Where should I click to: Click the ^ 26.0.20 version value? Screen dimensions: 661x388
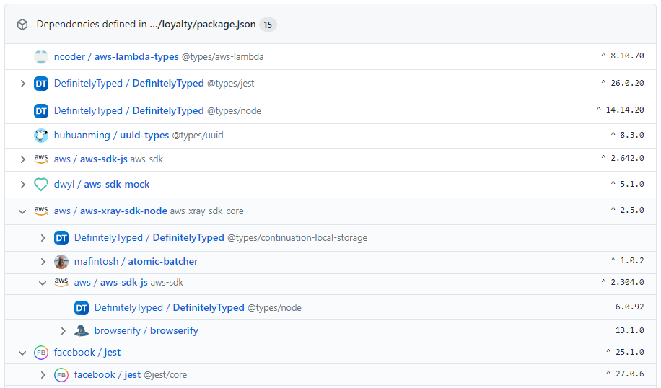point(623,83)
